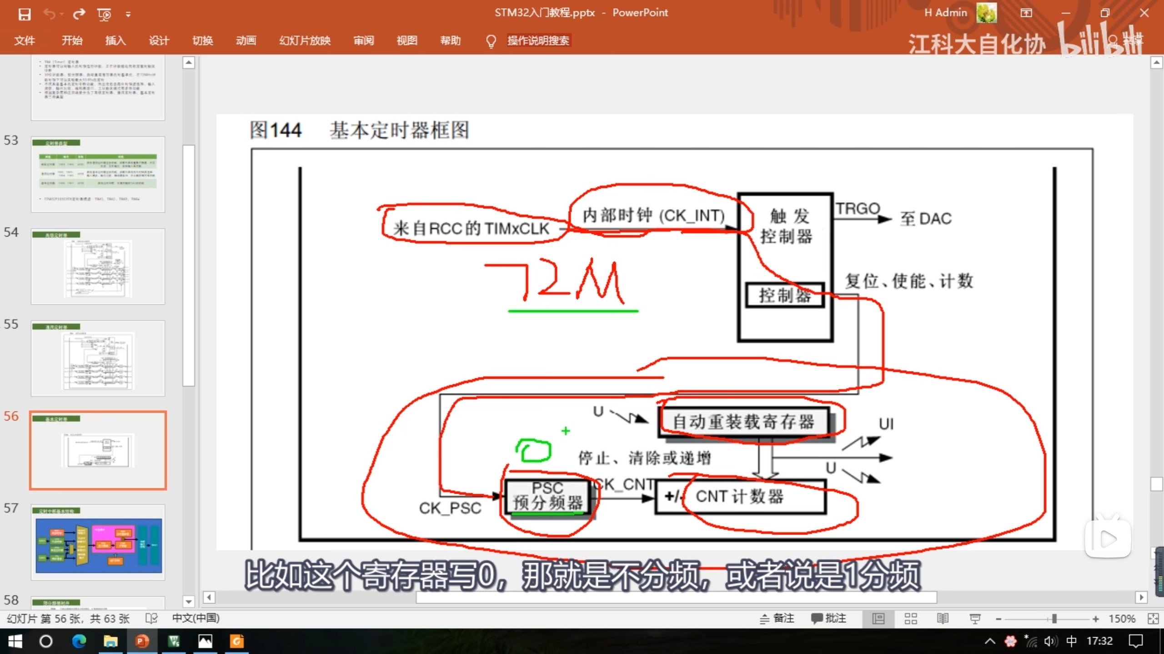Start Slide Show icon in status bar
The height and width of the screenshot is (654, 1164).
pyautogui.click(x=975, y=619)
